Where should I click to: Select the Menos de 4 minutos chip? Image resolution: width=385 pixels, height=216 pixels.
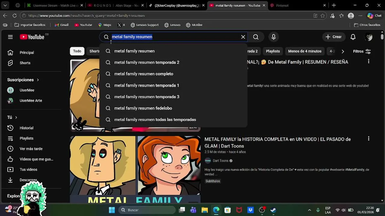pyautogui.click(x=305, y=51)
